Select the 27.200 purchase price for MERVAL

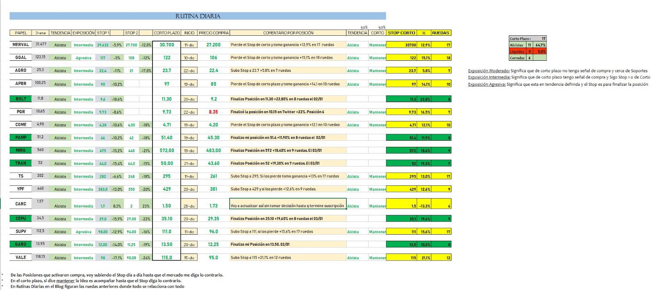tap(213, 45)
